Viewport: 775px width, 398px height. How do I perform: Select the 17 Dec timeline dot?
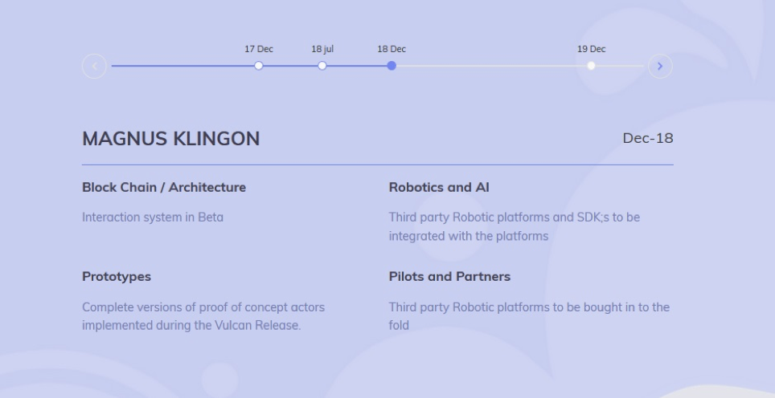point(259,66)
